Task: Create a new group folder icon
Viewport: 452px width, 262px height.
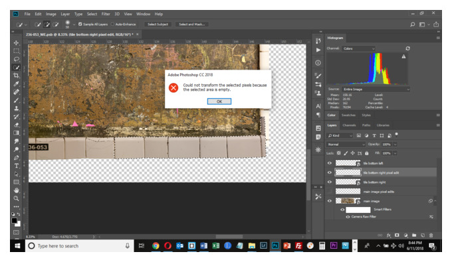Action: pyautogui.click(x=414, y=235)
